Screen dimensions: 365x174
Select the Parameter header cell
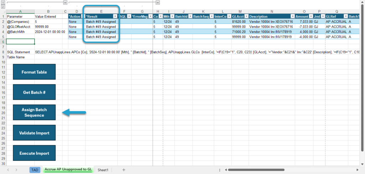[20, 16]
